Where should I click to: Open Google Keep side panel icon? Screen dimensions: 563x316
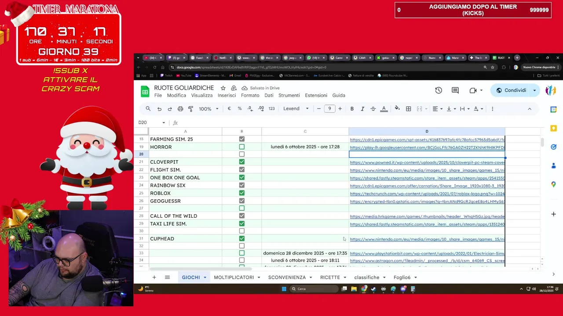click(x=553, y=128)
